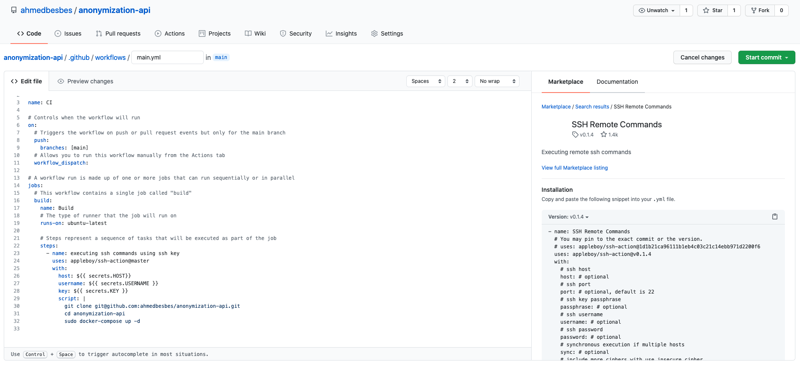Click line number 33 in the gutter
This screenshot has height=366, width=800.
[x=17, y=329]
